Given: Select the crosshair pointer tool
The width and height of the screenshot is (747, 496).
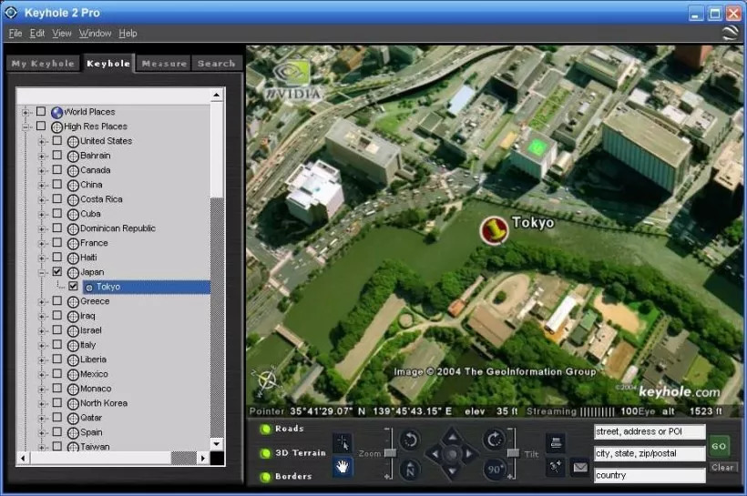Looking at the screenshot, I should (x=343, y=442).
